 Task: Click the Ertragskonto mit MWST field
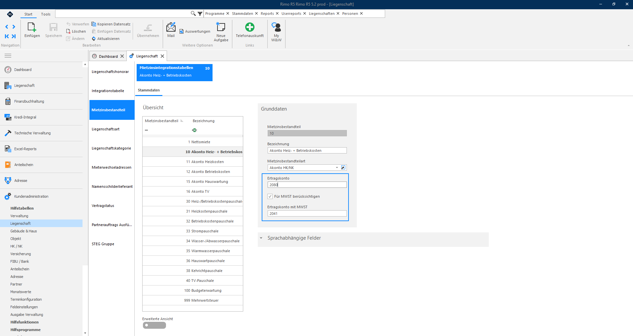(x=307, y=214)
